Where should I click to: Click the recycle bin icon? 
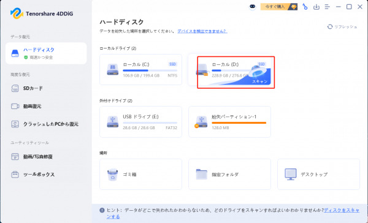click(x=112, y=175)
